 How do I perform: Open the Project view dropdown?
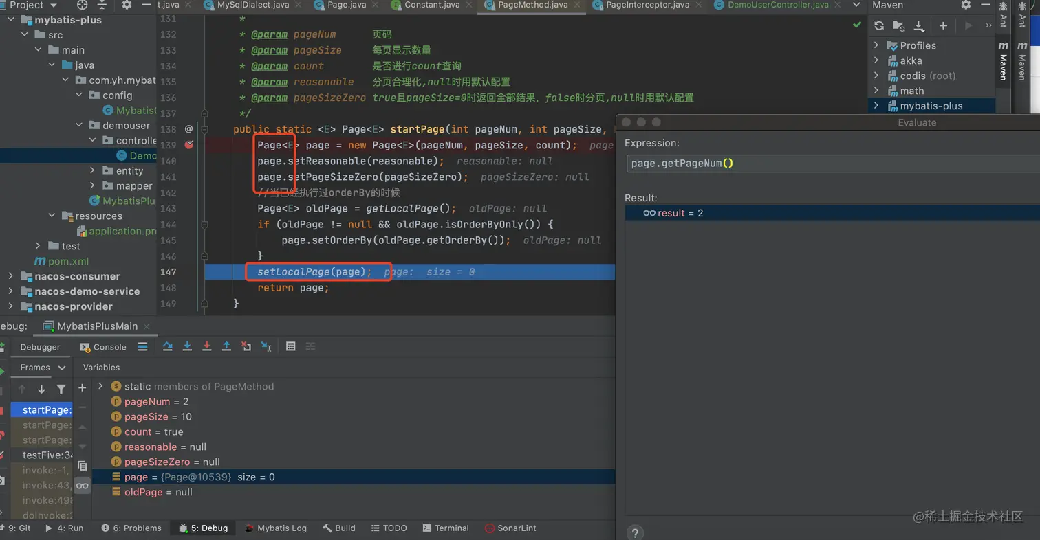(33, 5)
